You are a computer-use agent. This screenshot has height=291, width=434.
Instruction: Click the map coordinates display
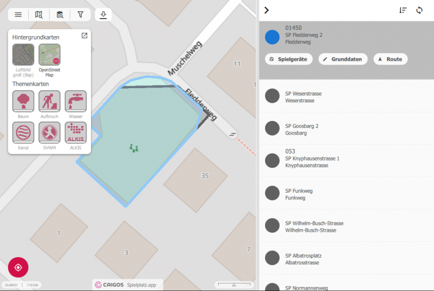pos(21,285)
